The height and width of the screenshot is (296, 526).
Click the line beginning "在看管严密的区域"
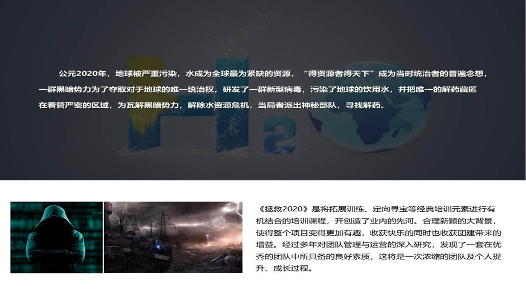click(211, 105)
